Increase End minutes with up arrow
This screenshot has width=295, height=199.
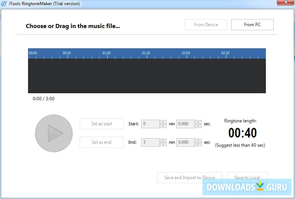tap(163, 140)
